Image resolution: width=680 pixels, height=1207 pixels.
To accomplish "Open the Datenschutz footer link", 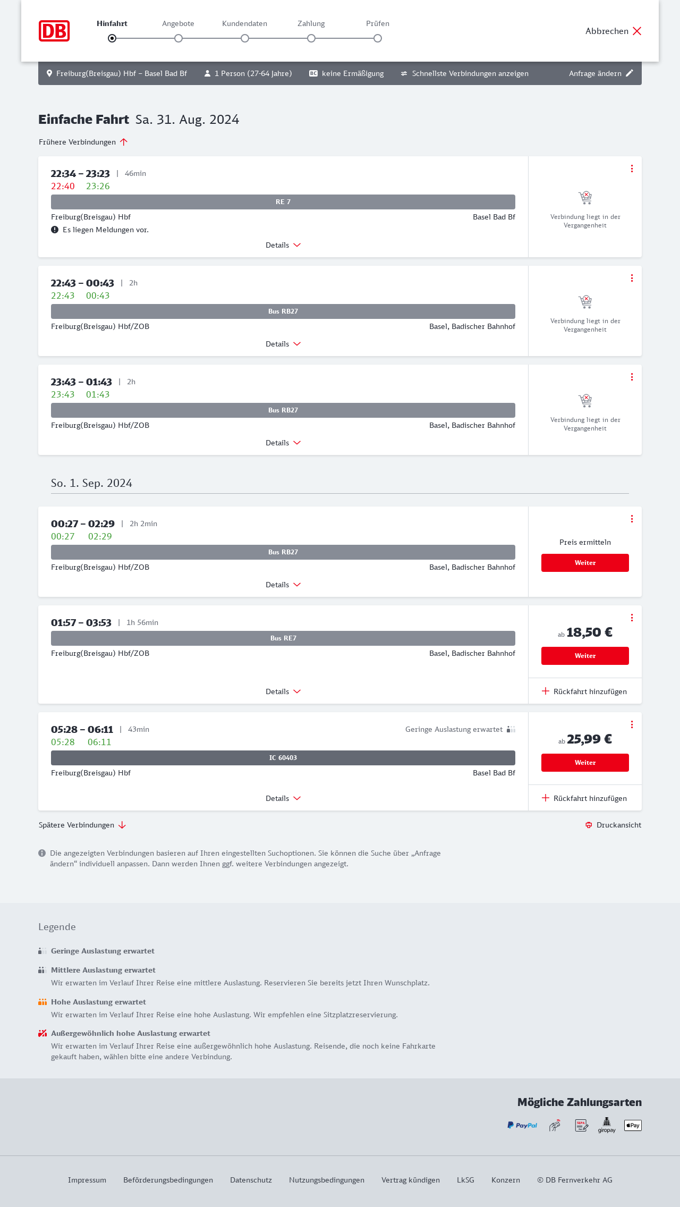I will (x=251, y=1180).
